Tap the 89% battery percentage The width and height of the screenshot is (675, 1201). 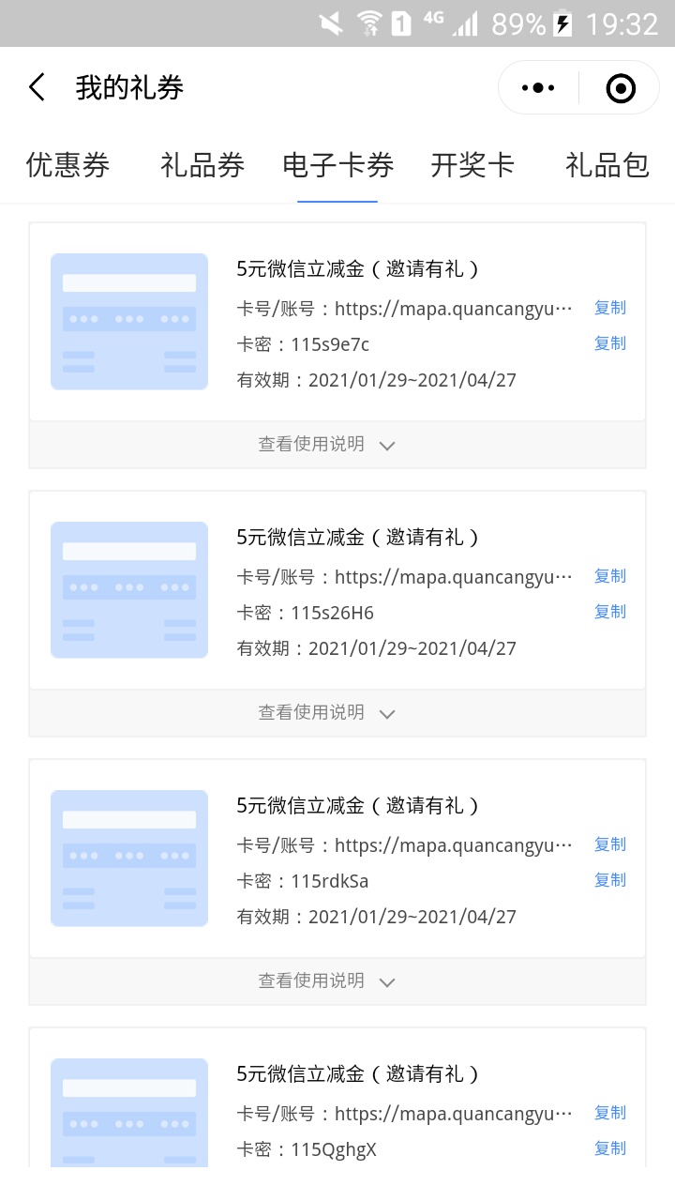pos(518,23)
